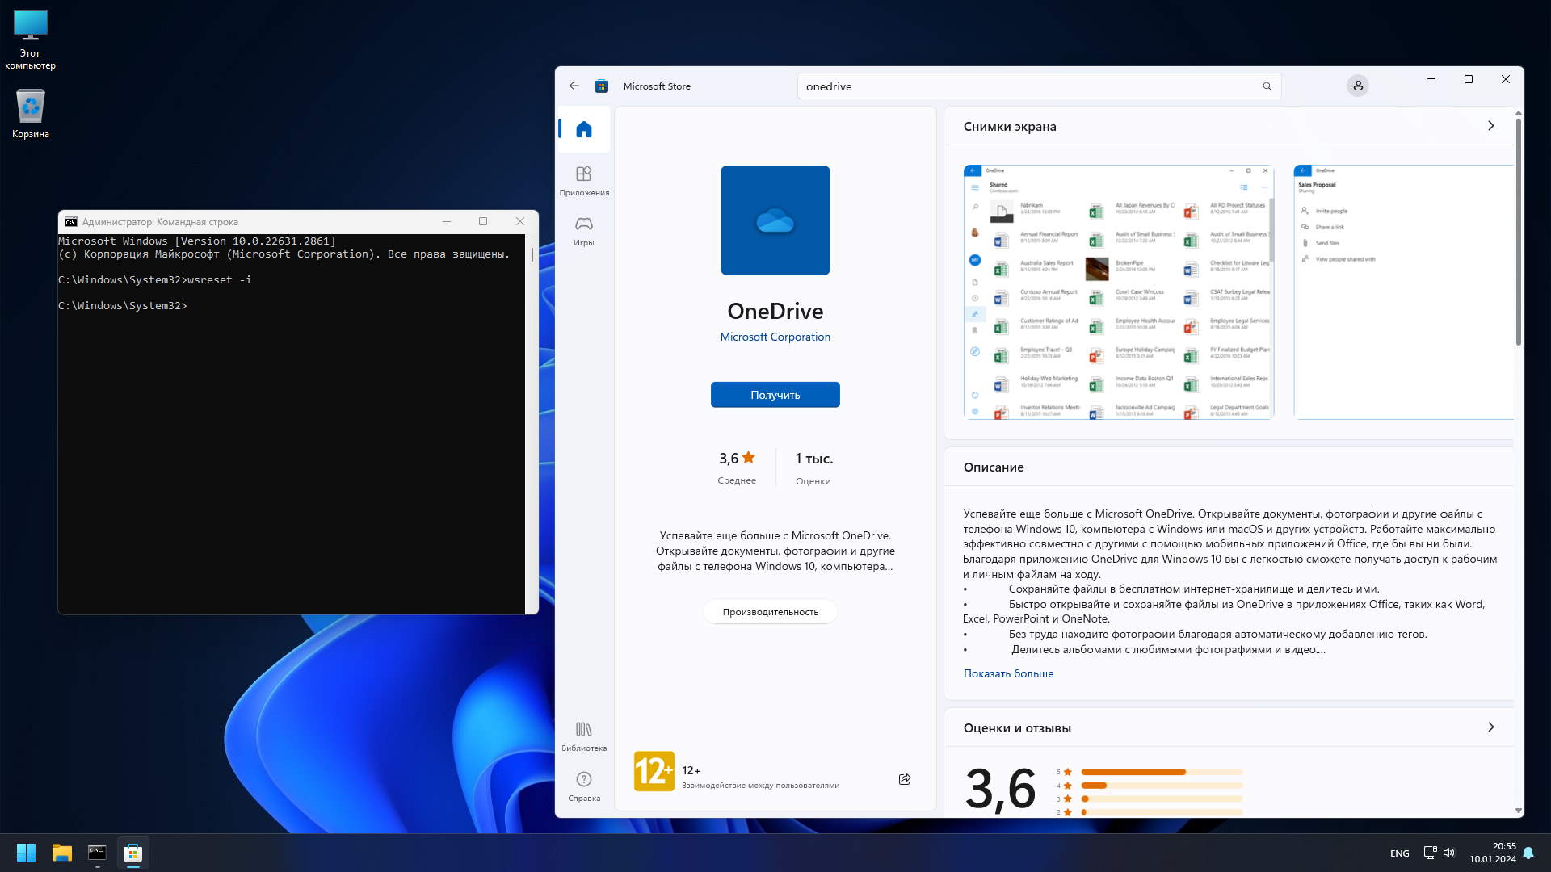The image size is (1551, 872).
Task: Click Показать больше to expand description
Action: point(1007,673)
